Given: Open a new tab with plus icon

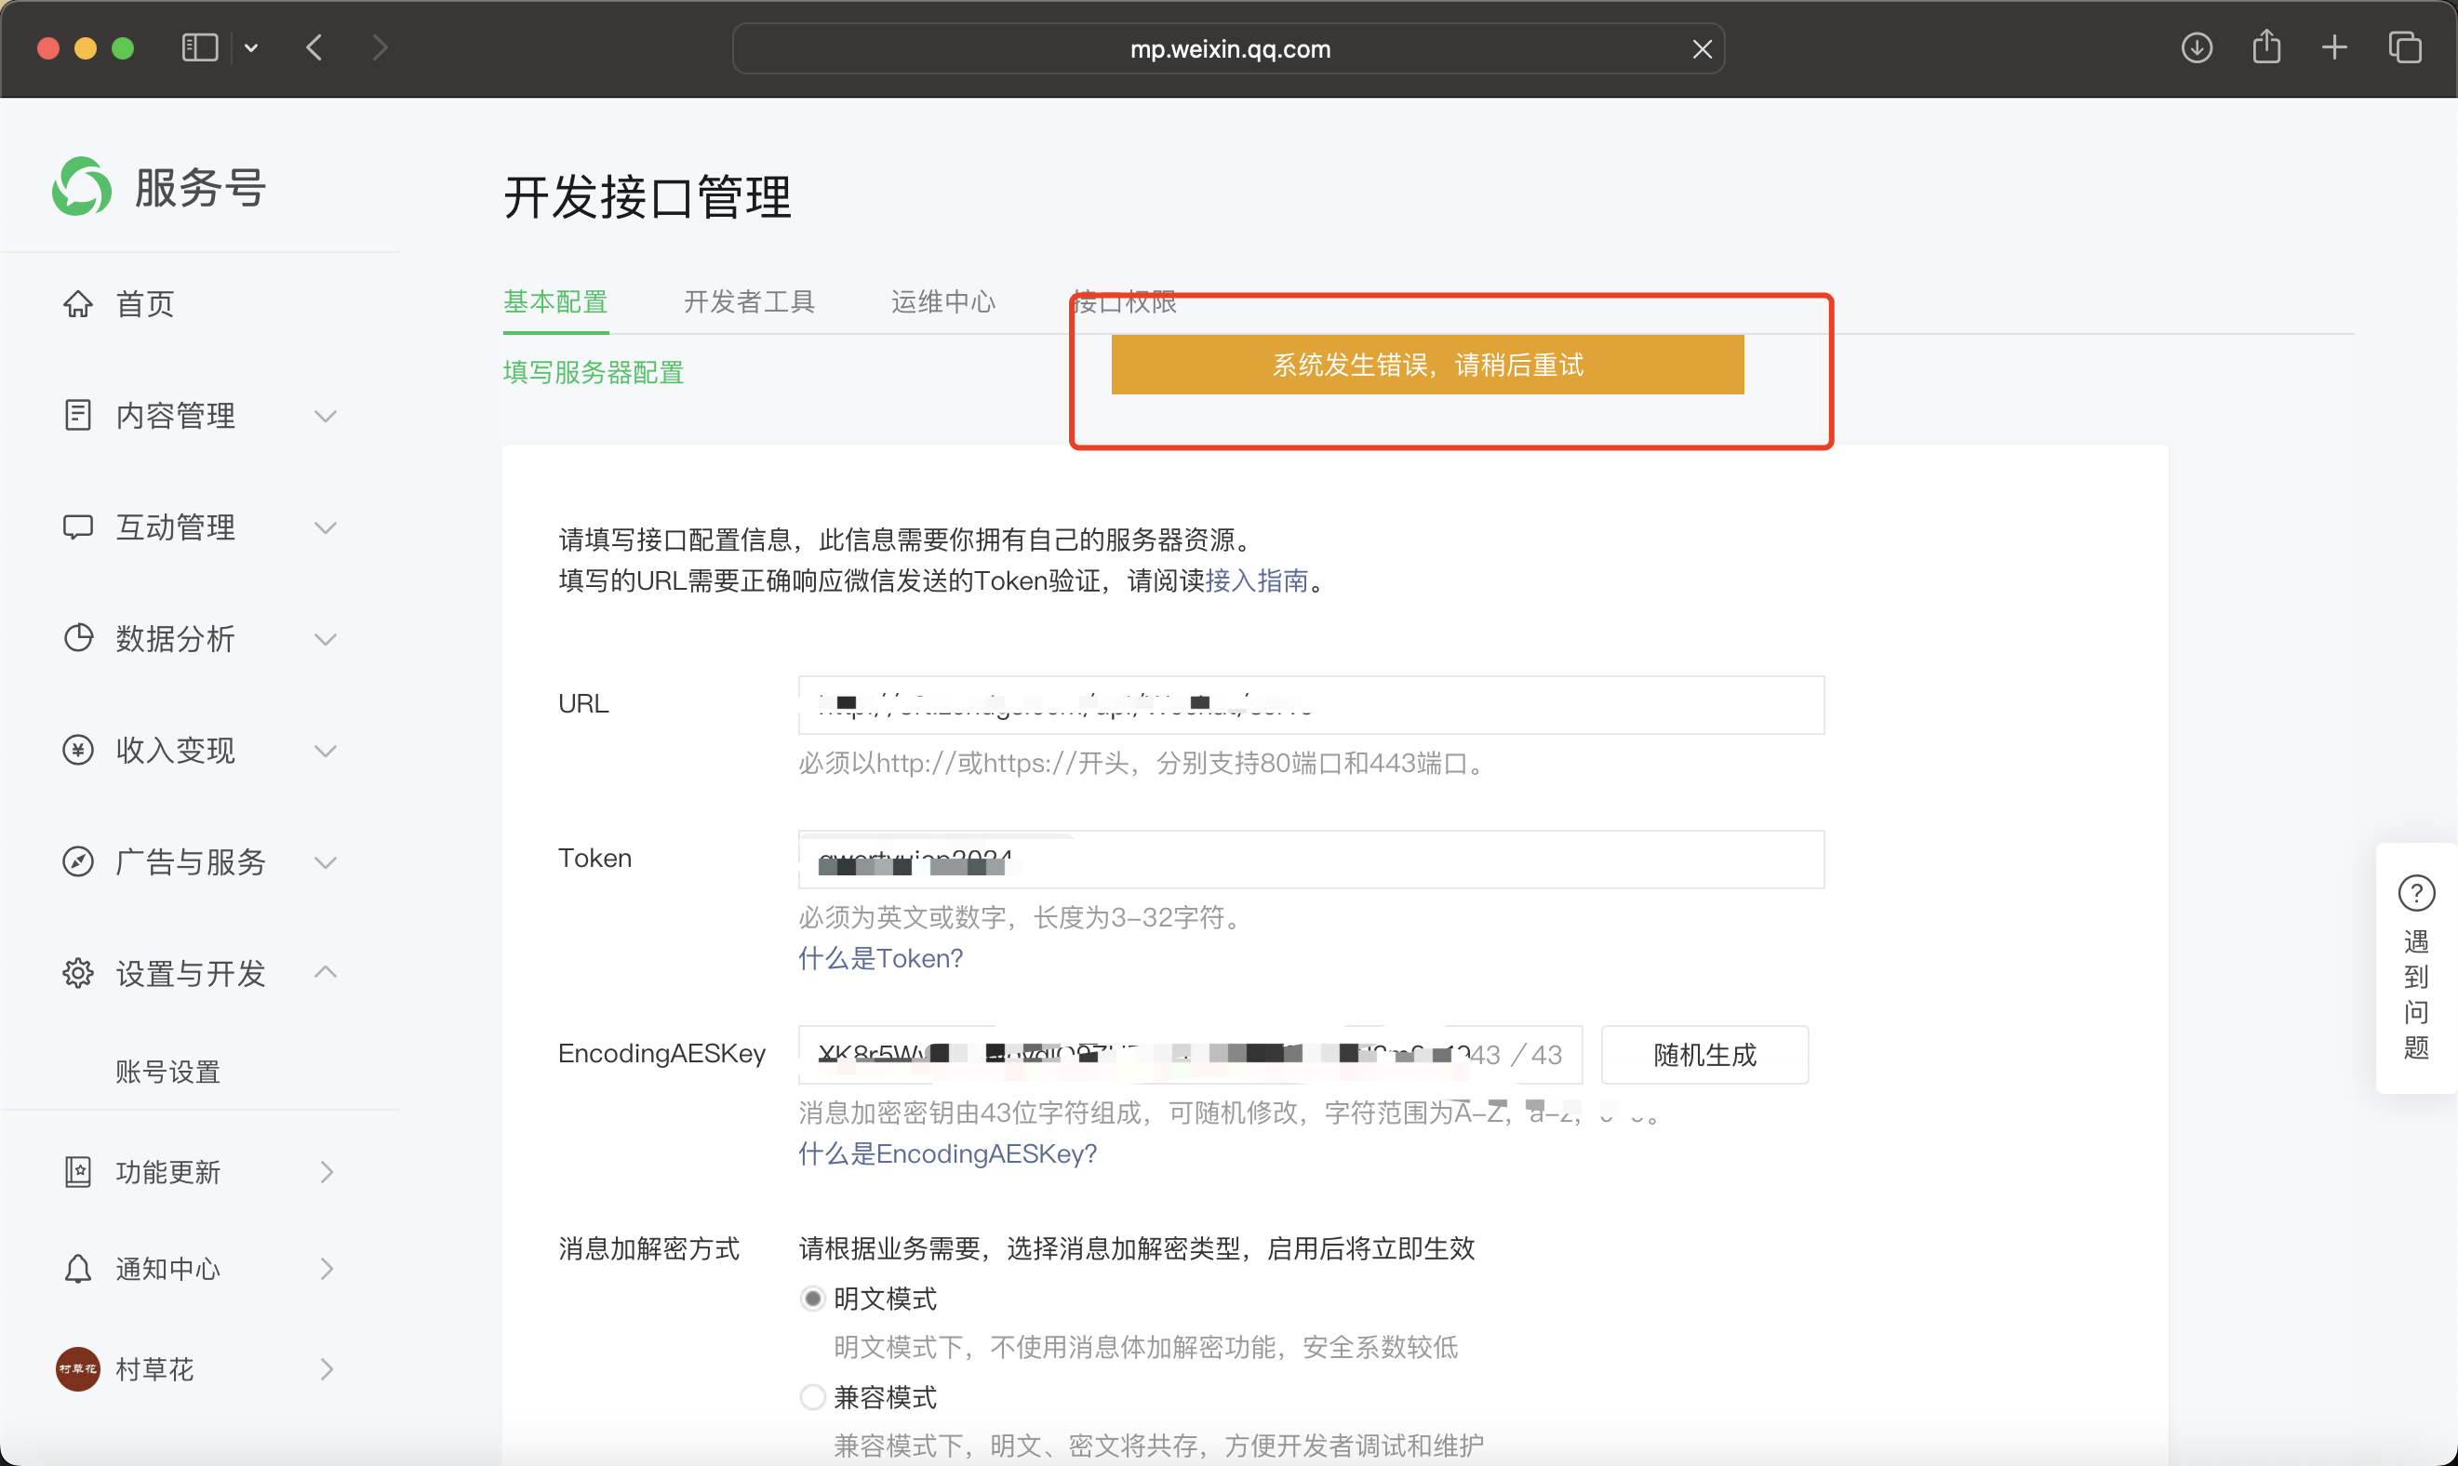Looking at the screenshot, I should (2334, 47).
